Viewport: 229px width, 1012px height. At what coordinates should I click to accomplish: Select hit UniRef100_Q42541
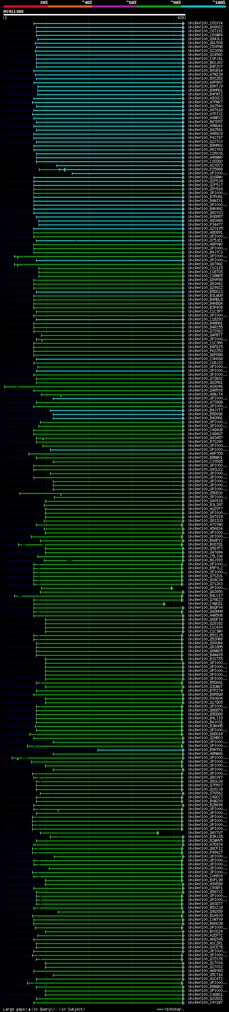tap(205, 130)
